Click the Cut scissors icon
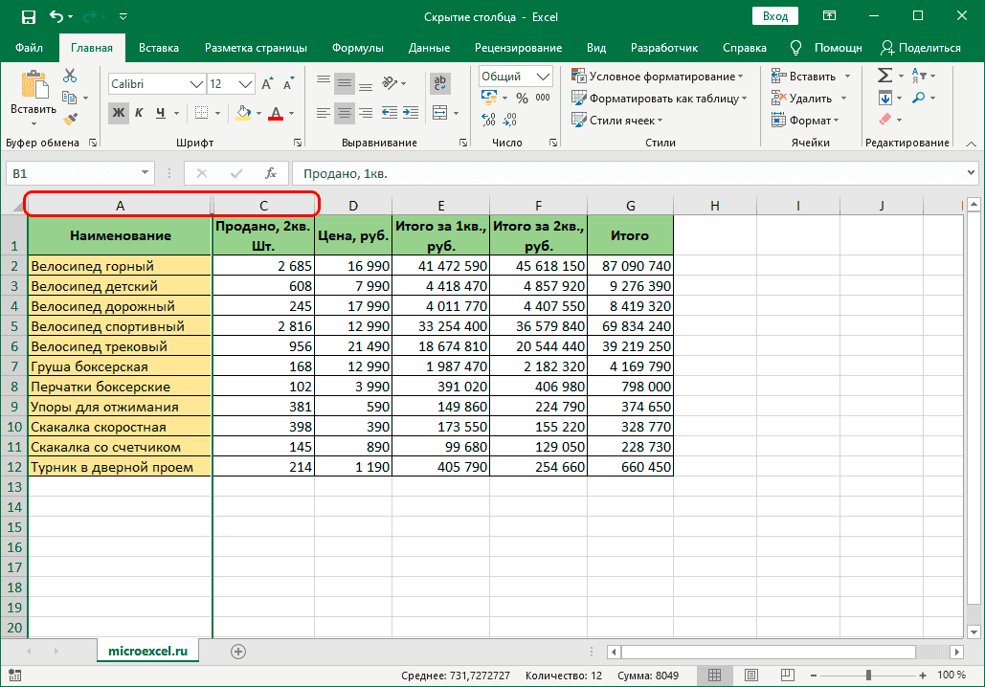The height and width of the screenshot is (687, 985). click(x=70, y=77)
